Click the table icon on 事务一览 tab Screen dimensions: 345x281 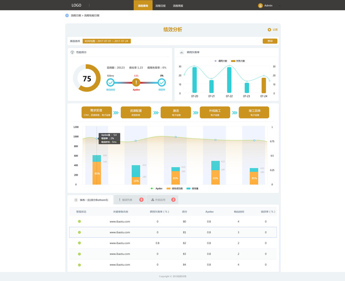[x=76, y=200]
